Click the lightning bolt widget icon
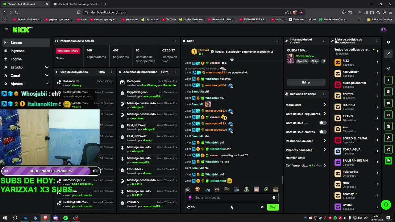Image resolution: width=395 pixels, height=222 pixels. click(388, 80)
